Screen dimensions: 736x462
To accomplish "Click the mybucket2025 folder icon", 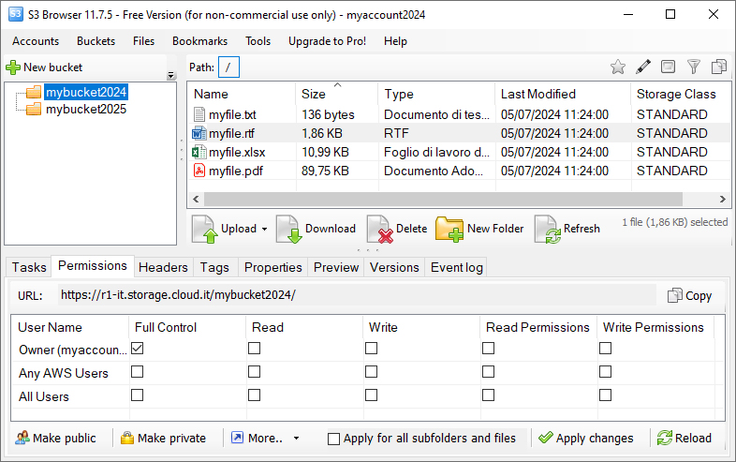I will coord(34,109).
